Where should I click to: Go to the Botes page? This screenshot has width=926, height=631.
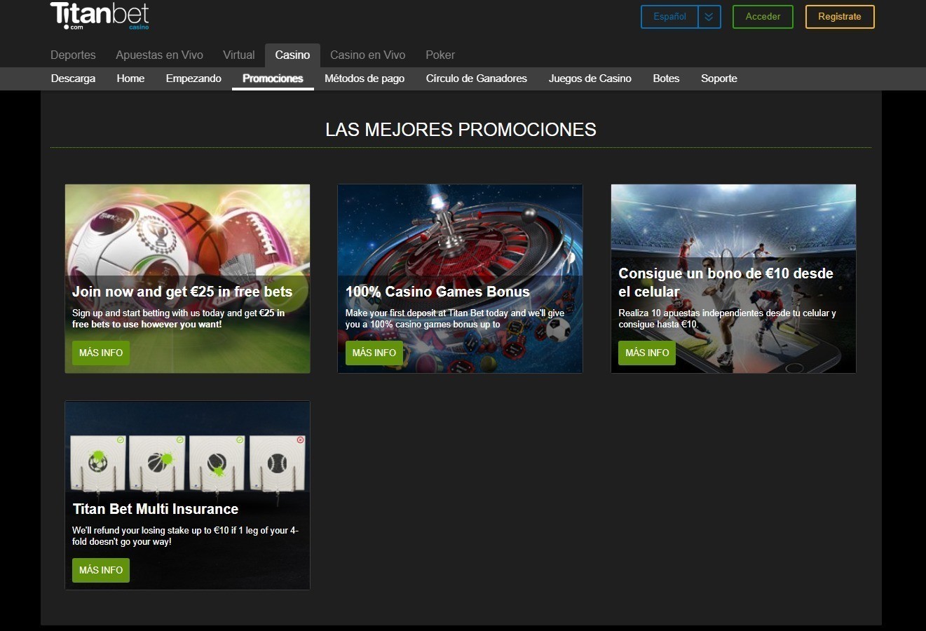(x=666, y=79)
